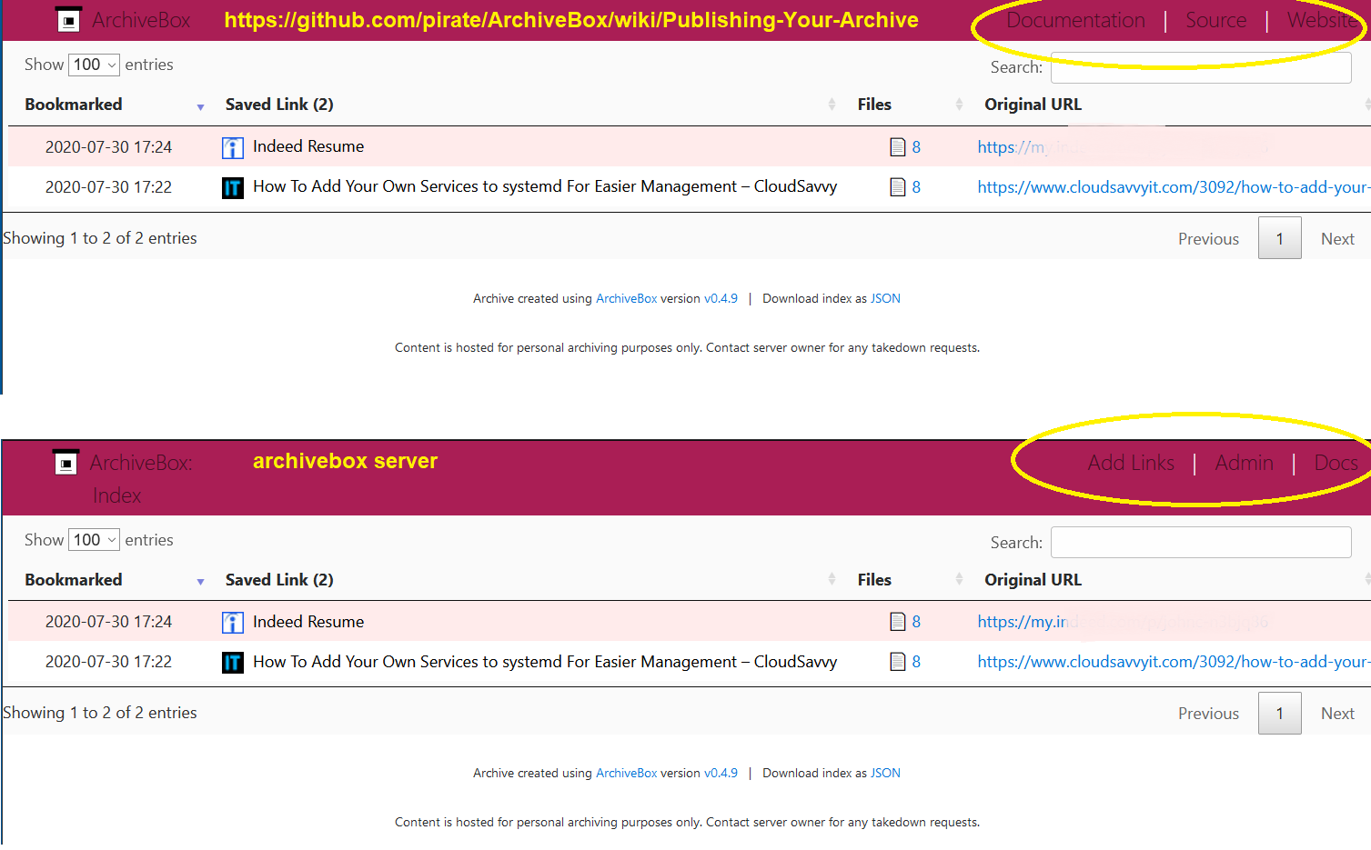Open ArchiveBox link in top footer
The image size is (1371, 850).
click(x=626, y=298)
